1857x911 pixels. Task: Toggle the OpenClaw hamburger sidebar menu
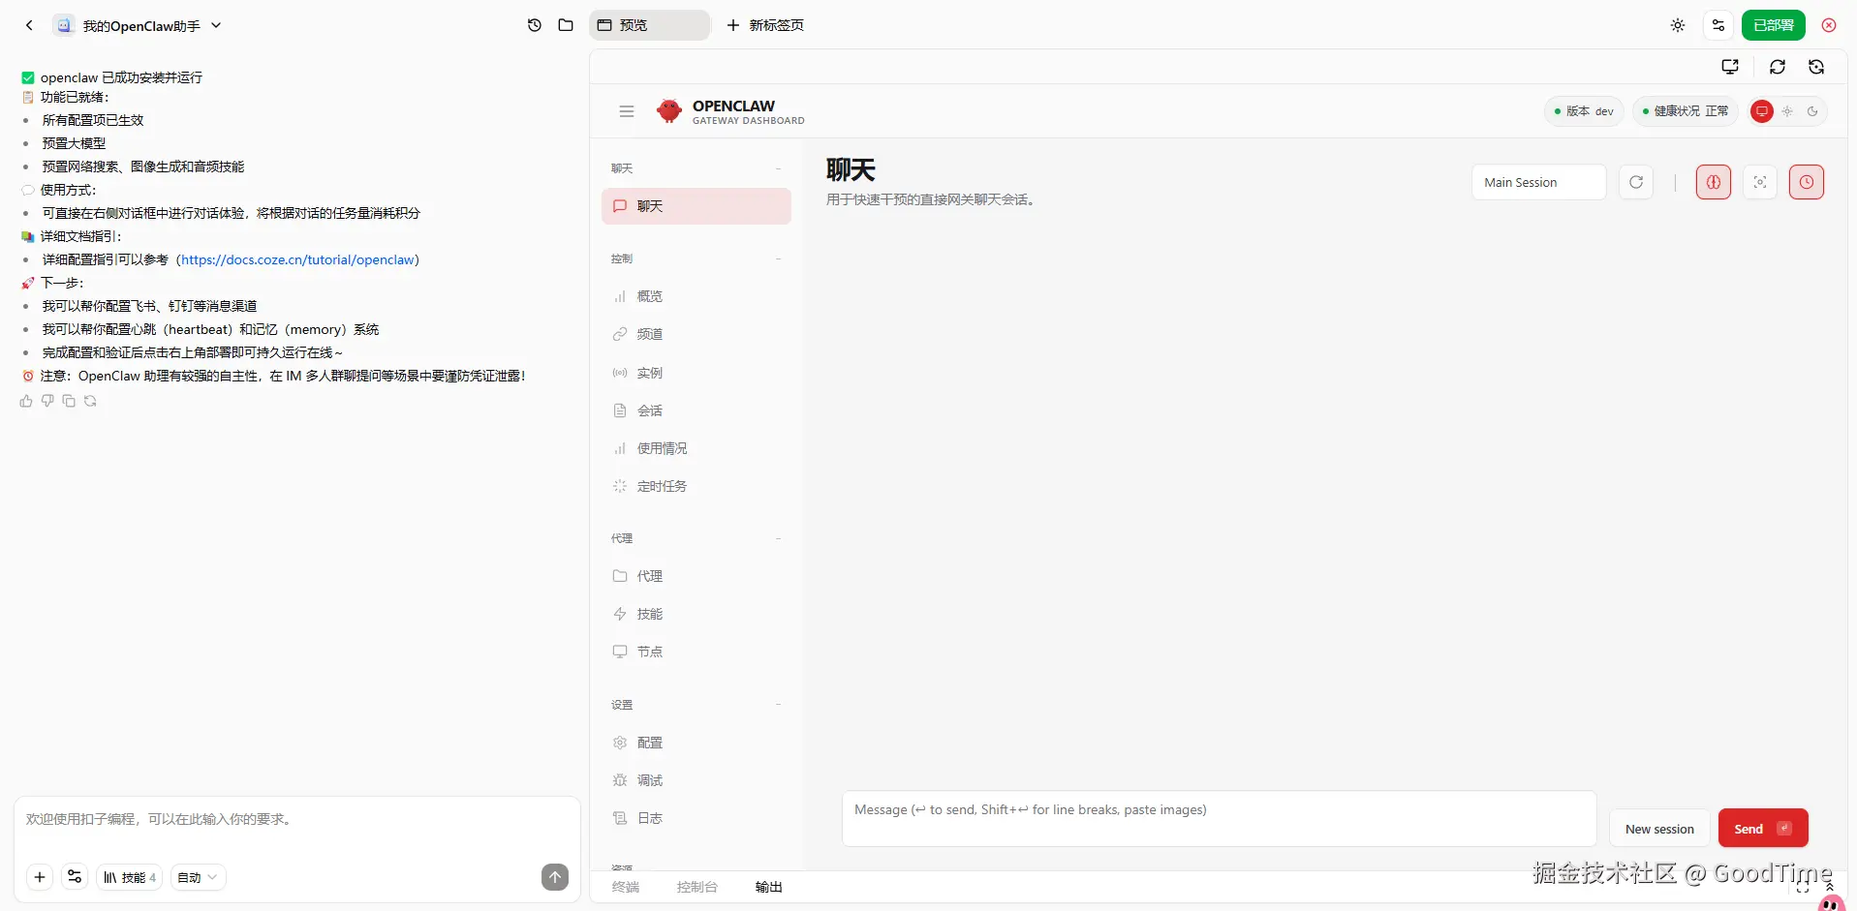(x=627, y=111)
